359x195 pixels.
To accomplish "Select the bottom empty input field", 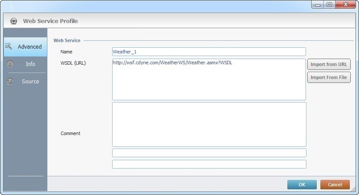I will pyautogui.click(x=209, y=164).
